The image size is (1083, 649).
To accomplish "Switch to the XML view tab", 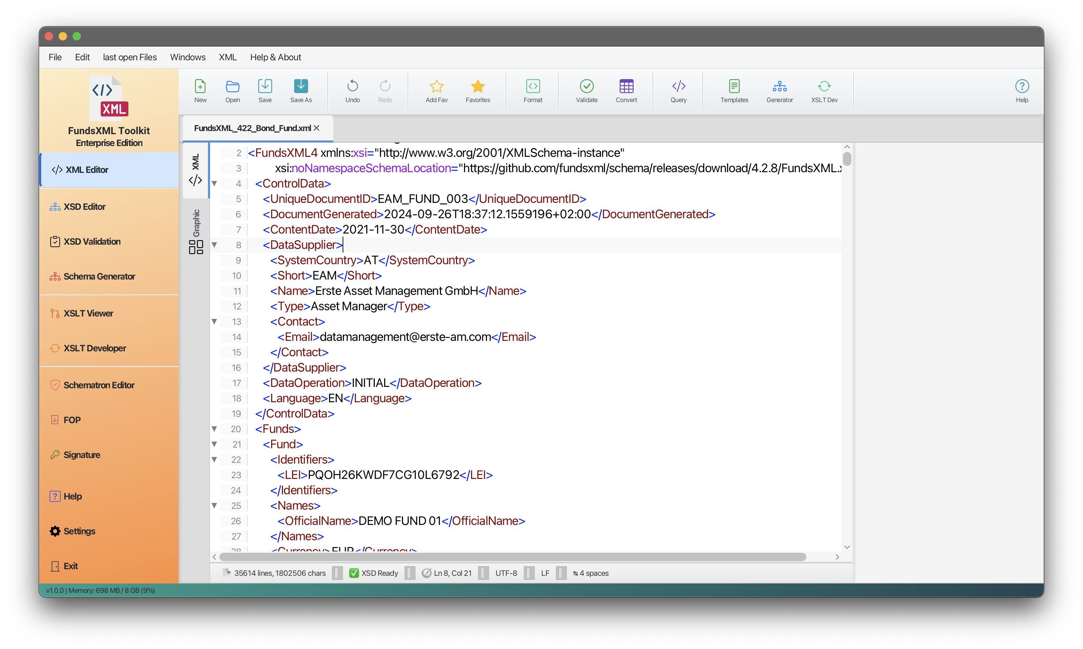I will coord(196,170).
